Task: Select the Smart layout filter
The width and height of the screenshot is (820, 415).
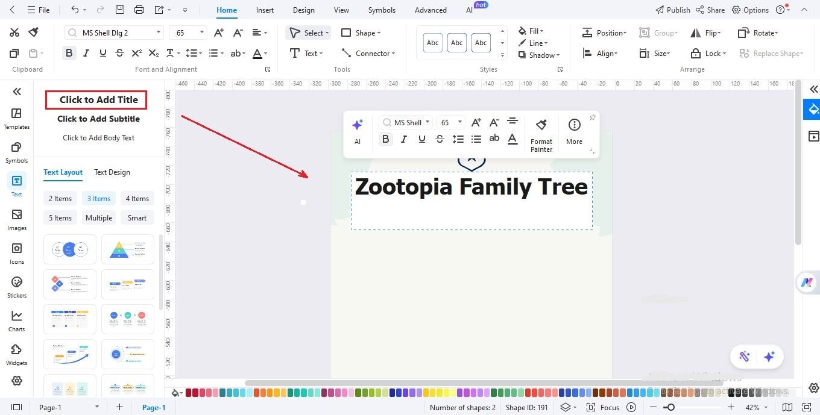Action: (x=137, y=218)
